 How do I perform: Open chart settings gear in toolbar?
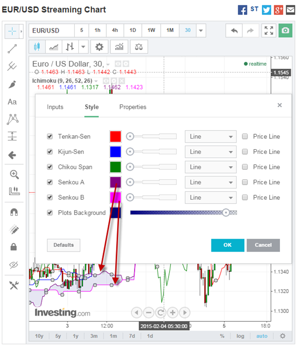[99, 47]
